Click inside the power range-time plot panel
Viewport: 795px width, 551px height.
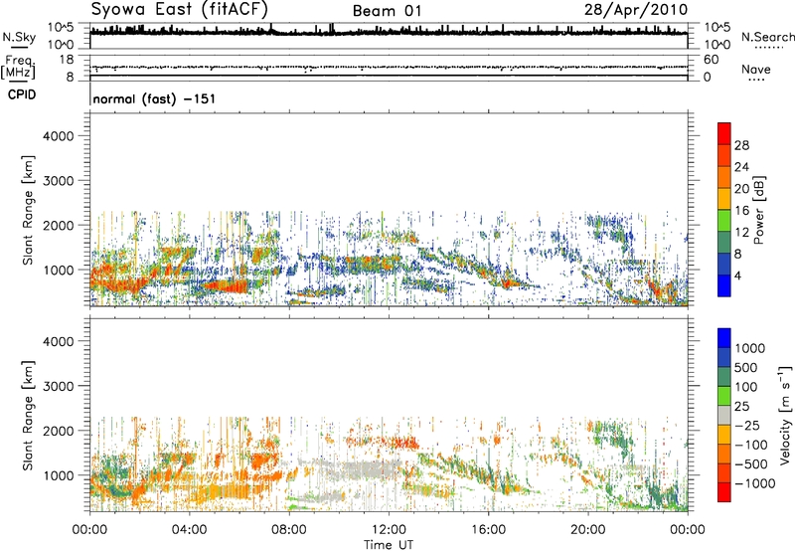click(x=389, y=210)
